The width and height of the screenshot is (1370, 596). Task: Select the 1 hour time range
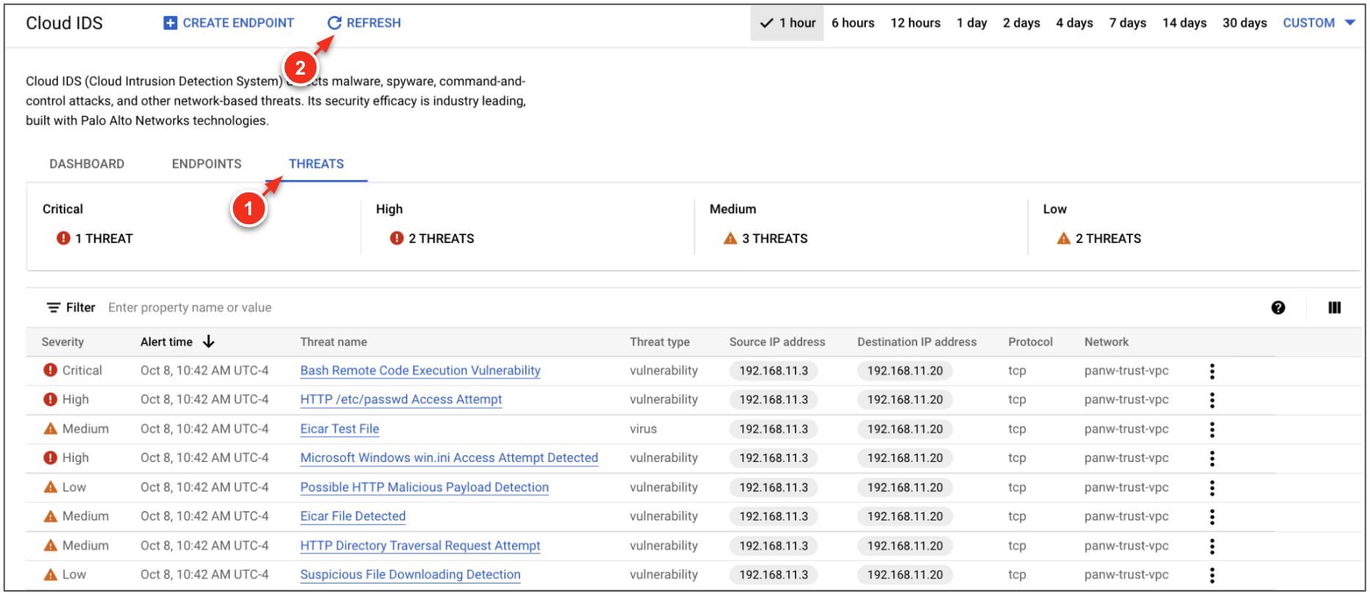(788, 23)
